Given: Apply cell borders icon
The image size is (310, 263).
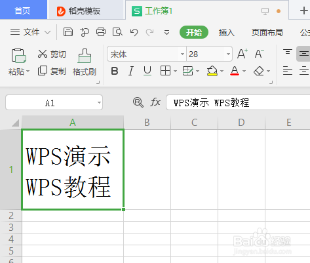Looking at the screenshot, I should pos(165,71).
